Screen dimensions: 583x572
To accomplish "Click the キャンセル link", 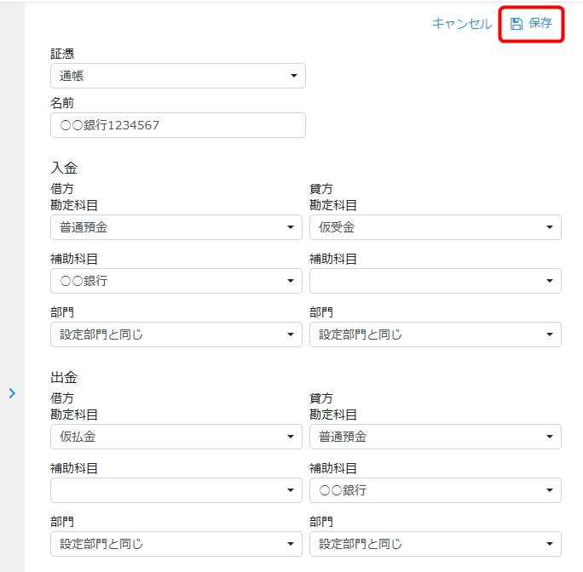I will tap(461, 24).
